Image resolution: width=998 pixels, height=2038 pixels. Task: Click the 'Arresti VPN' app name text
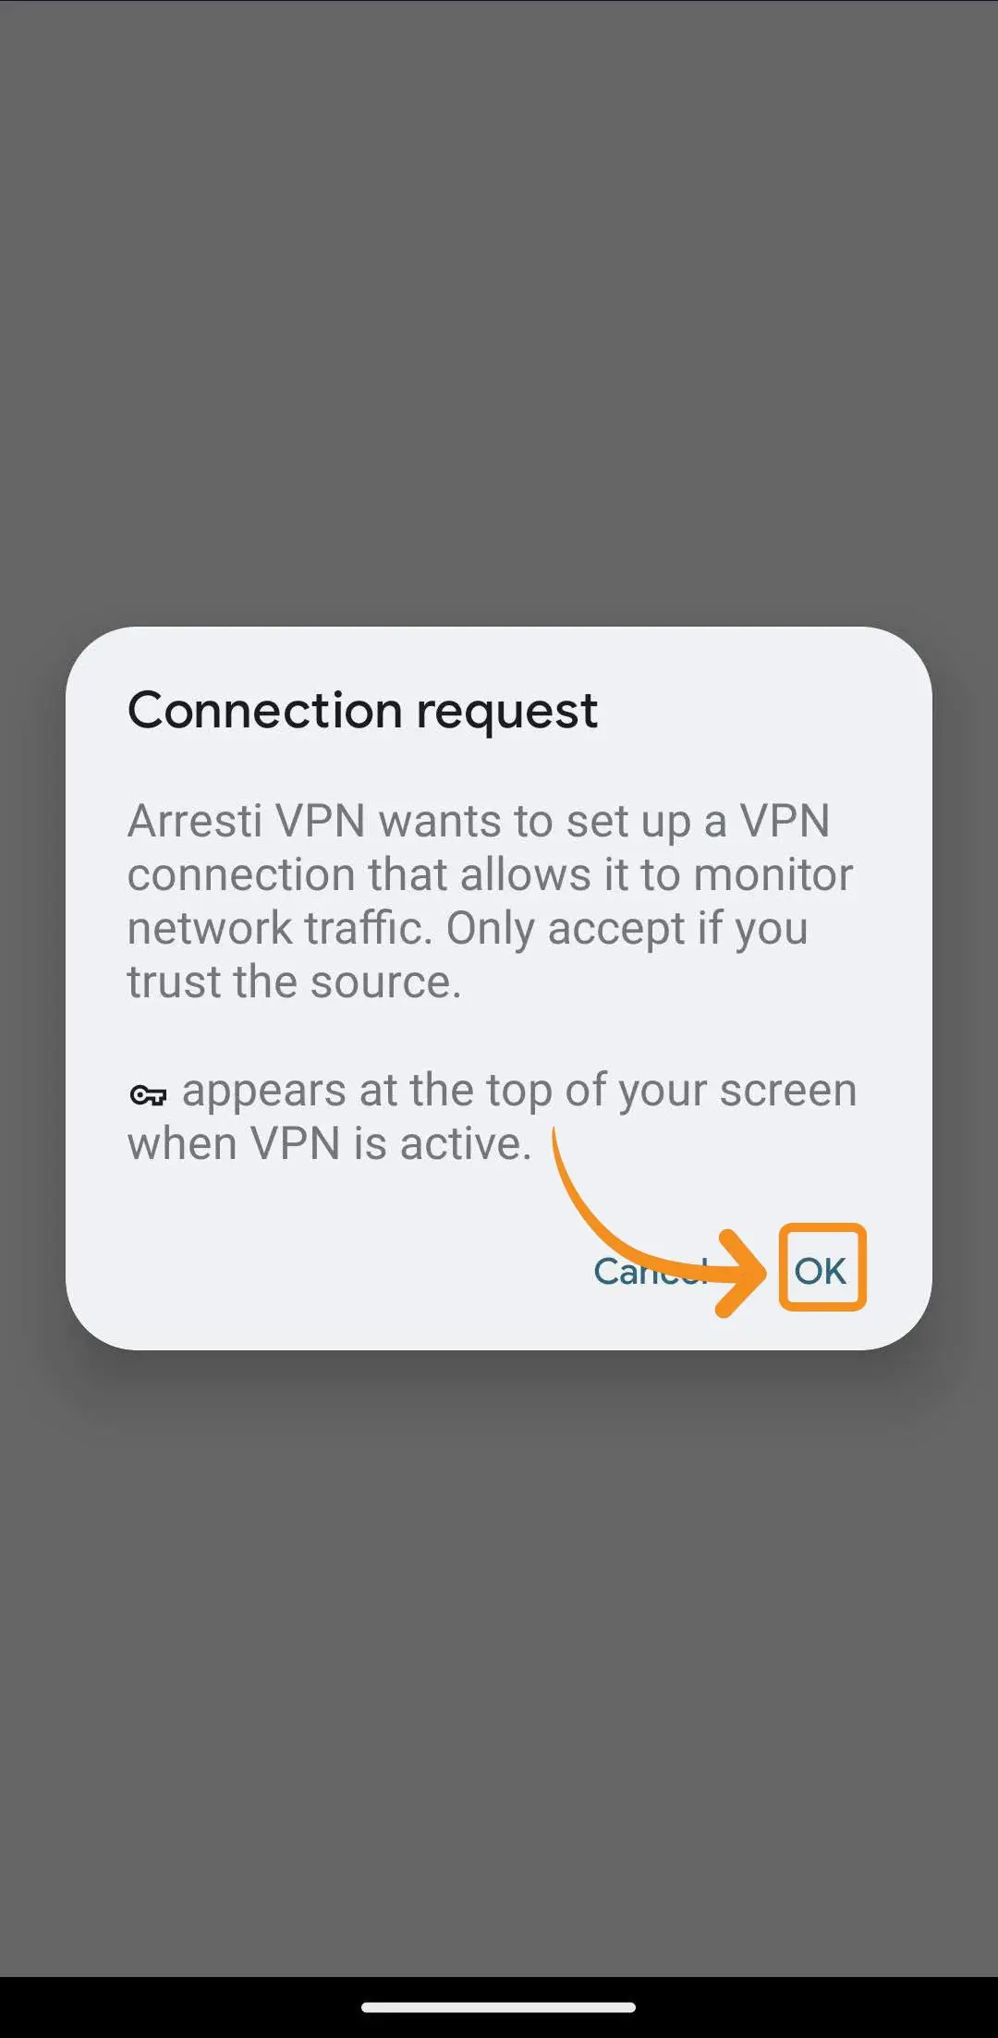coord(247,820)
